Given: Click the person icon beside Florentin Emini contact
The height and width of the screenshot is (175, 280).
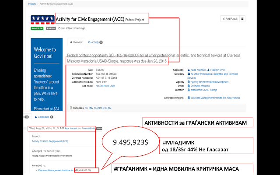Looking at the screenshot, I should coord(208,70).
